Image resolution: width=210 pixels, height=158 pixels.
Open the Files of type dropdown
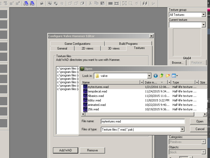[x=182, y=130]
